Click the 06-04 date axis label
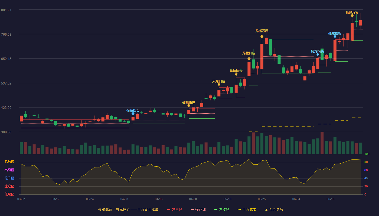This screenshot has height=216, width=379. (296, 199)
